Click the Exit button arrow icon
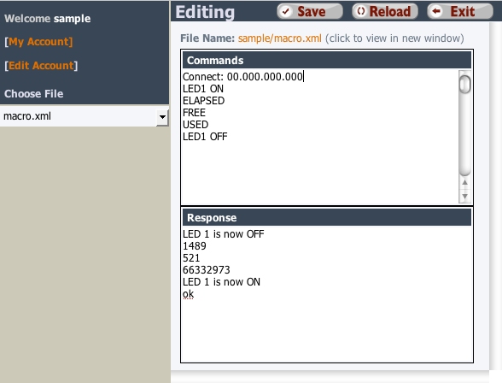502x383 pixels. coord(436,11)
